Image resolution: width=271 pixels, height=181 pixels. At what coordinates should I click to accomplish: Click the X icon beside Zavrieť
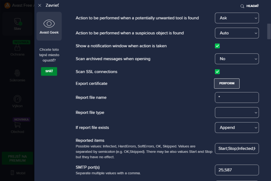pyautogui.click(x=40, y=5)
